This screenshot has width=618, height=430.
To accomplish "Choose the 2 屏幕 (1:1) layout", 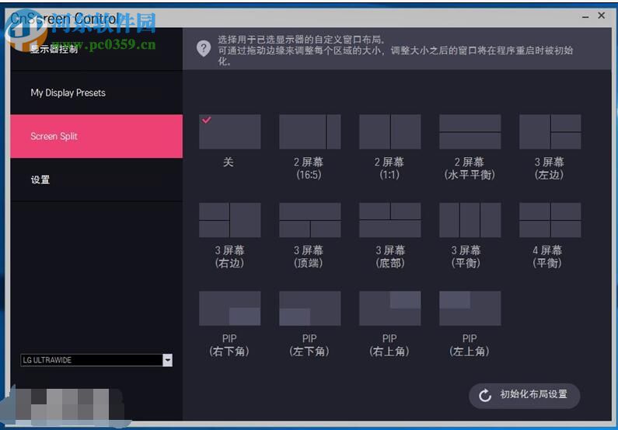I will click(x=389, y=131).
